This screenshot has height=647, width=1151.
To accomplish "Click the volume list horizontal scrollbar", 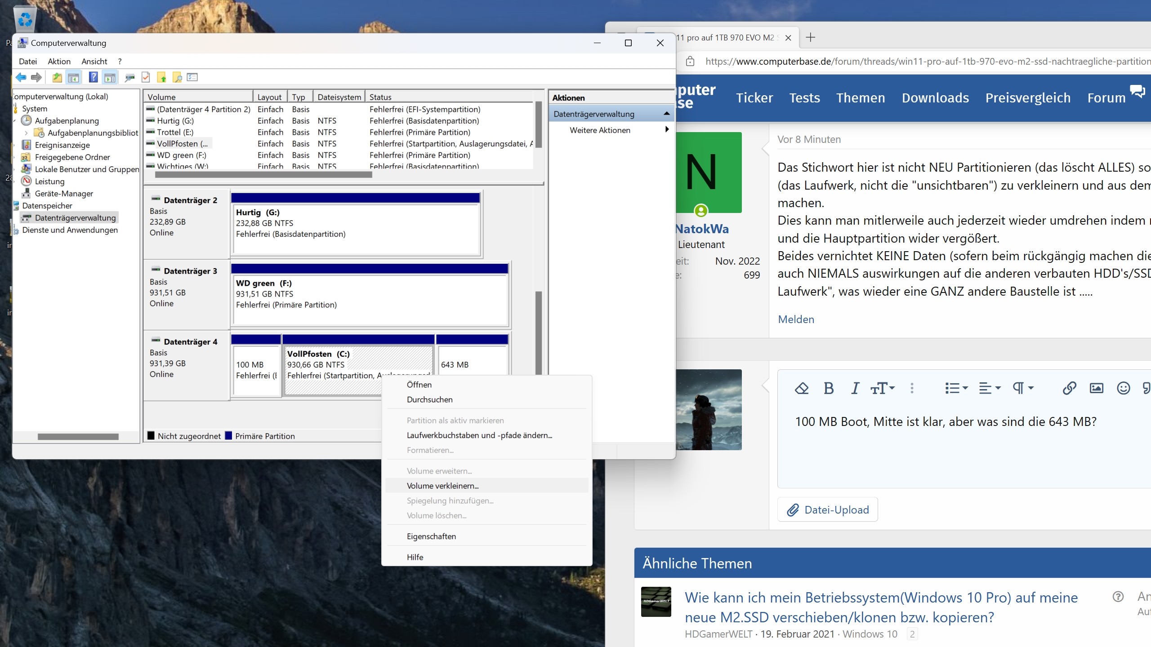I will 263,175.
